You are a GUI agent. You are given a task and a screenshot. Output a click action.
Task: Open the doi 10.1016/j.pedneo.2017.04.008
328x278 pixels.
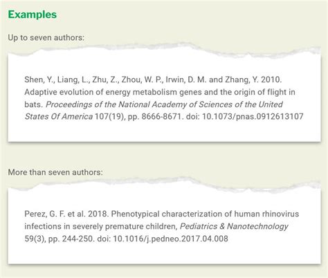[x=163, y=239]
